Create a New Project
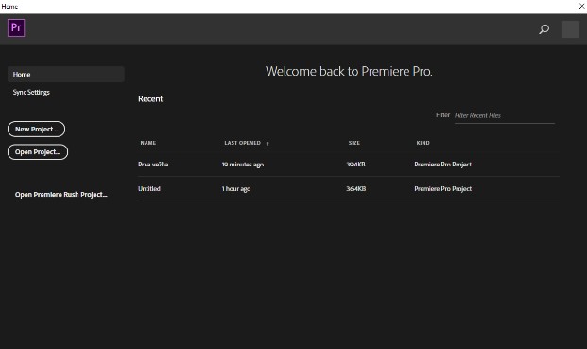587x349 pixels. (x=36, y=129)
